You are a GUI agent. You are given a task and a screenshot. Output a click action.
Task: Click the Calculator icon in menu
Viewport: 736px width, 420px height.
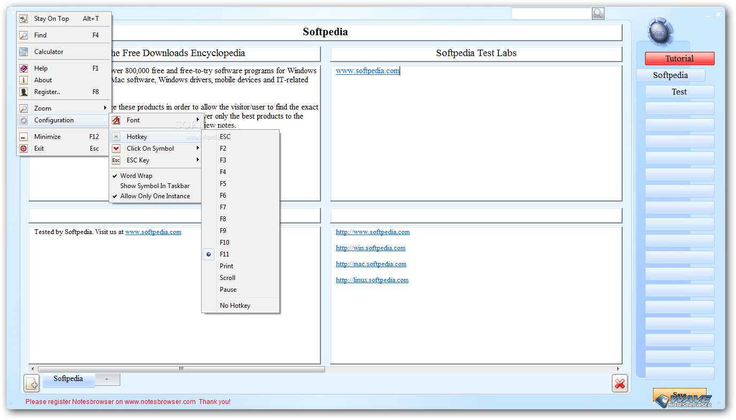click(24, 52)
